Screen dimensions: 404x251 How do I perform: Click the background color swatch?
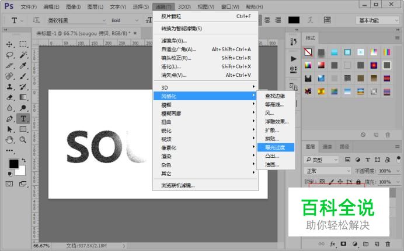point(22,172)
